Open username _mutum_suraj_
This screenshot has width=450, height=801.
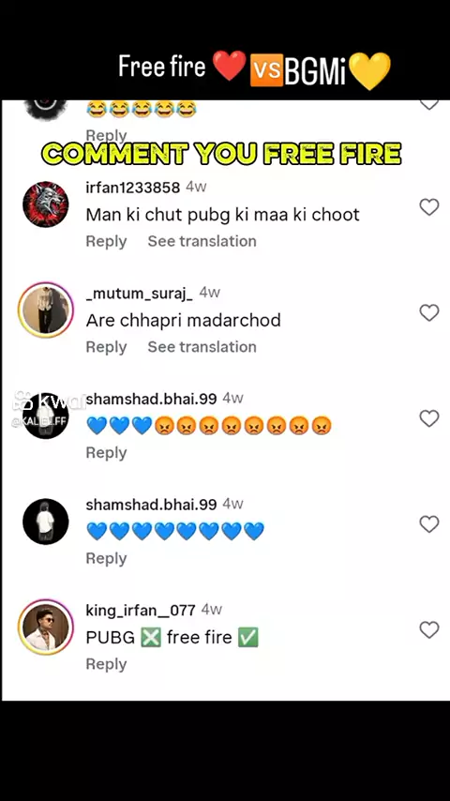pos(140,294)
